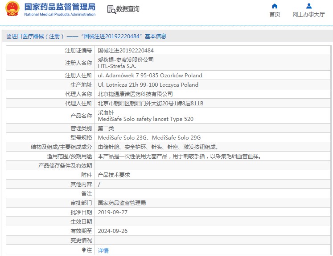
Task: Click approval date 2019-09-27
Action: coord(113,212)
